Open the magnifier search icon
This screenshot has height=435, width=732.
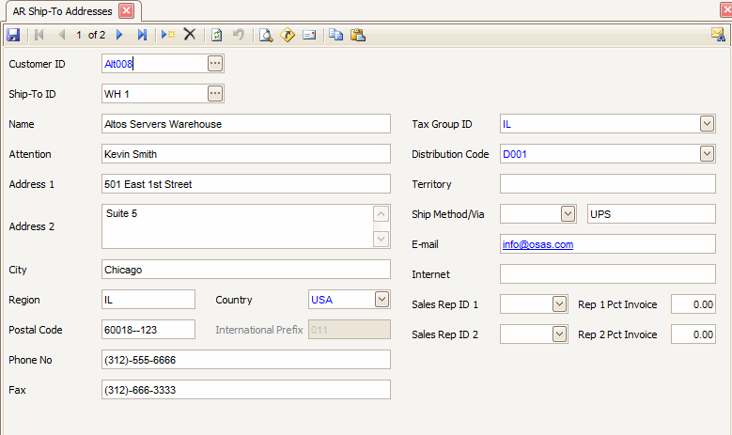[266, 35]
